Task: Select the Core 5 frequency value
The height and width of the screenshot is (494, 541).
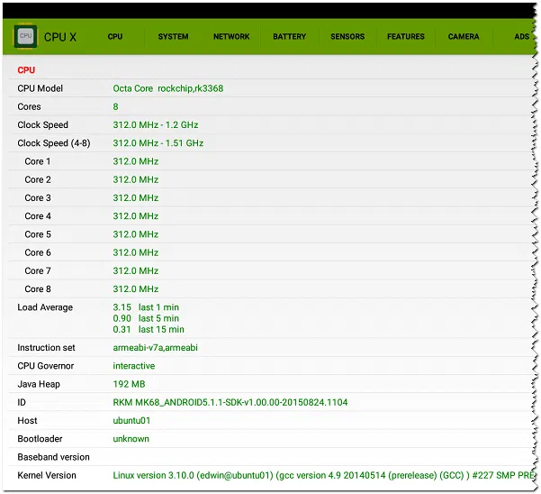Action: (x=136, y=234)
